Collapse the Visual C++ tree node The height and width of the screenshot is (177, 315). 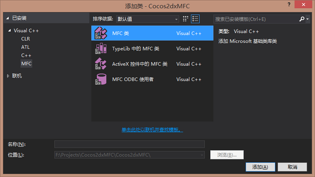[x=9, y=31]
